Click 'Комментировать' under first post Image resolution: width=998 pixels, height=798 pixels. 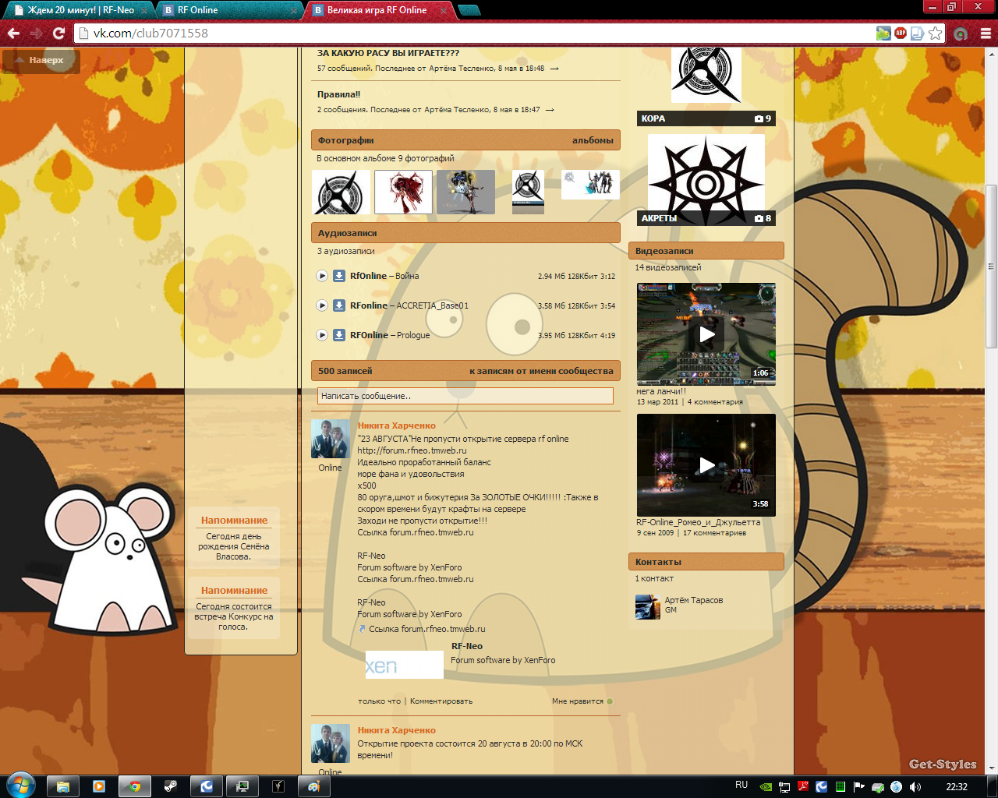[x=441, y=701]
